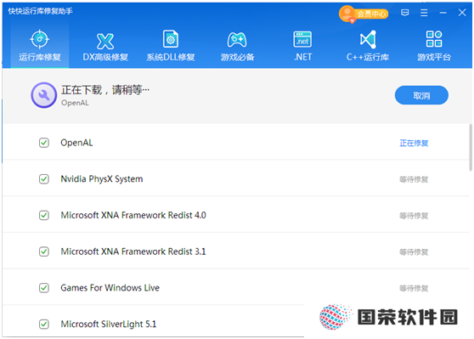The height and width of the screenshot is (339, 474).
Task: Select the OpenAL list entry name
Action: click(76, 143)
